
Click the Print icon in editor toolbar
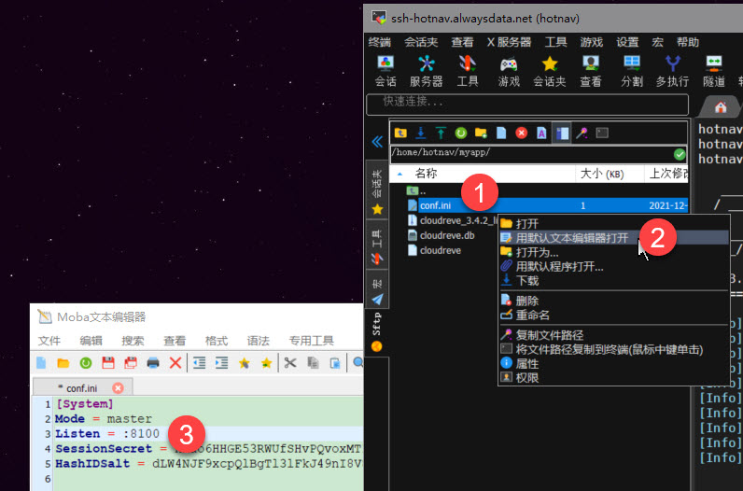[153, 363]
